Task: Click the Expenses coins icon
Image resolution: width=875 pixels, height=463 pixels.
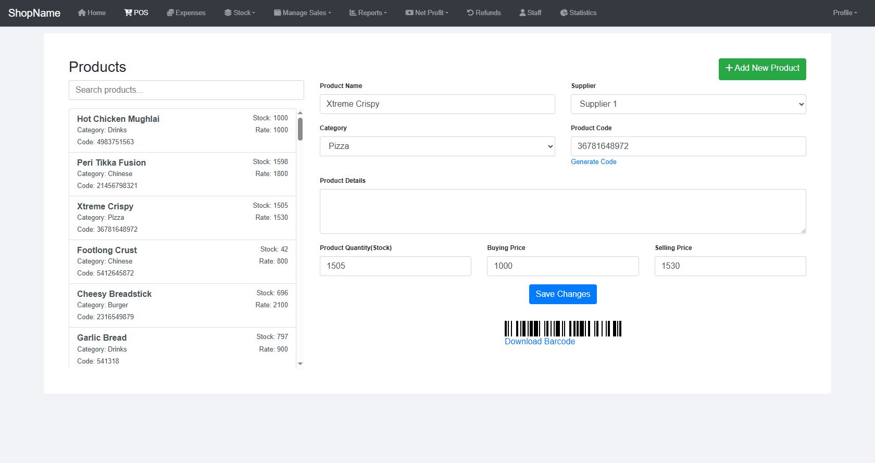Action: 170,12
